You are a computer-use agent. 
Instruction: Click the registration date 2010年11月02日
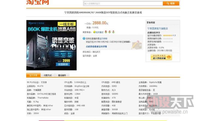tap(165, 51)
